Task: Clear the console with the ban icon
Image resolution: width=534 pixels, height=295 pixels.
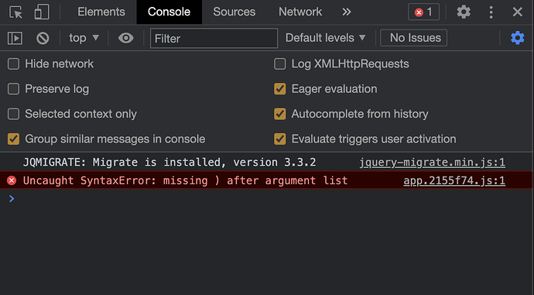Action: [43, 38]
